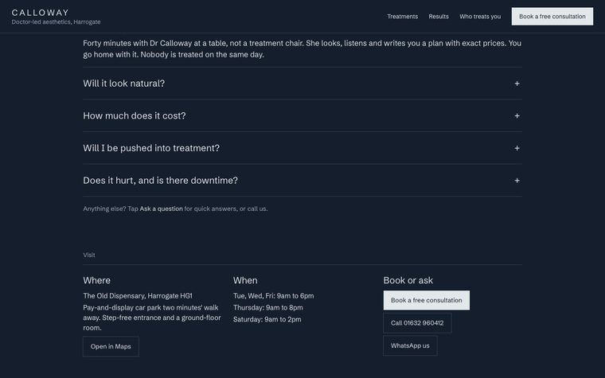
Task: Open the Will it look natural? question
Action: pyautogui.click(x=302, y=84)
